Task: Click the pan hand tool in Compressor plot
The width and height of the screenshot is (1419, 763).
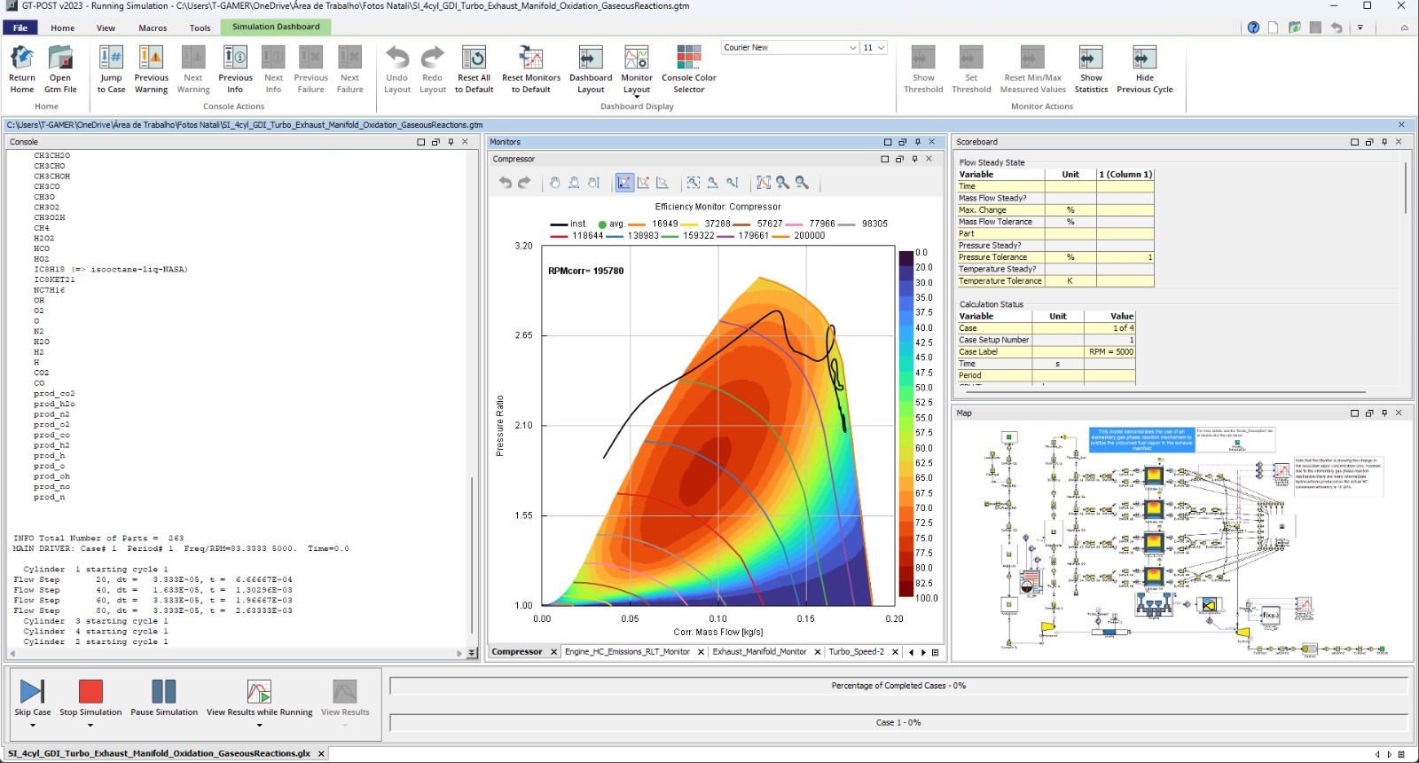Action: (554, 183)
